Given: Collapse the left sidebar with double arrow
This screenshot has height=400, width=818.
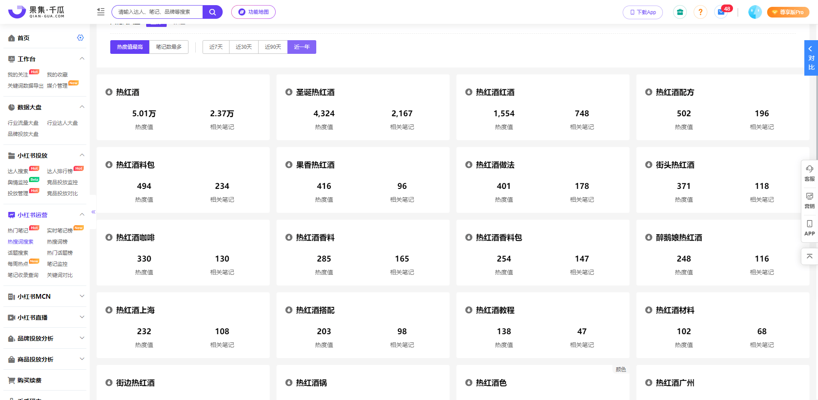Looking at the screenshot, I should [93, 212].
